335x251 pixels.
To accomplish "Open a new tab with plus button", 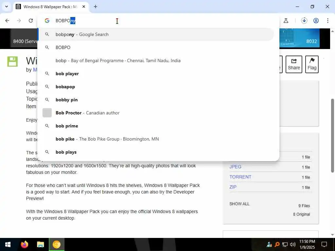I will (x=96, y=7).
